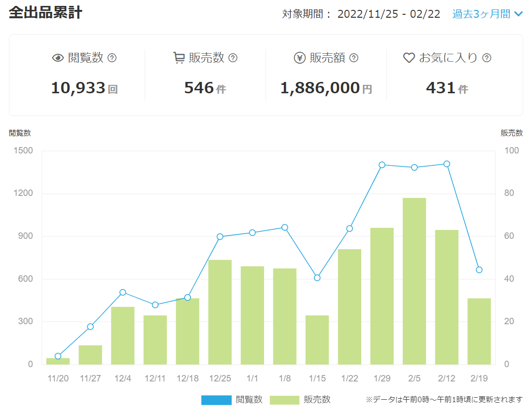Click the 閲覧数 legend label

249,400
